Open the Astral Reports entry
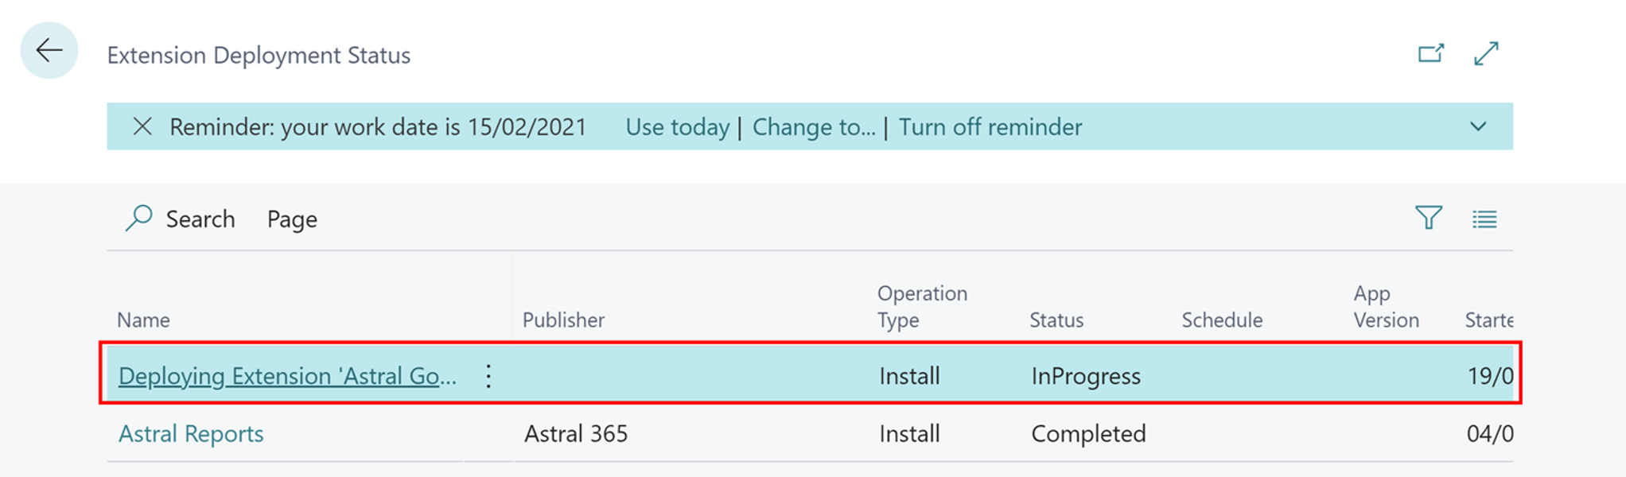Screen dimensions: 1626x477 191,433
